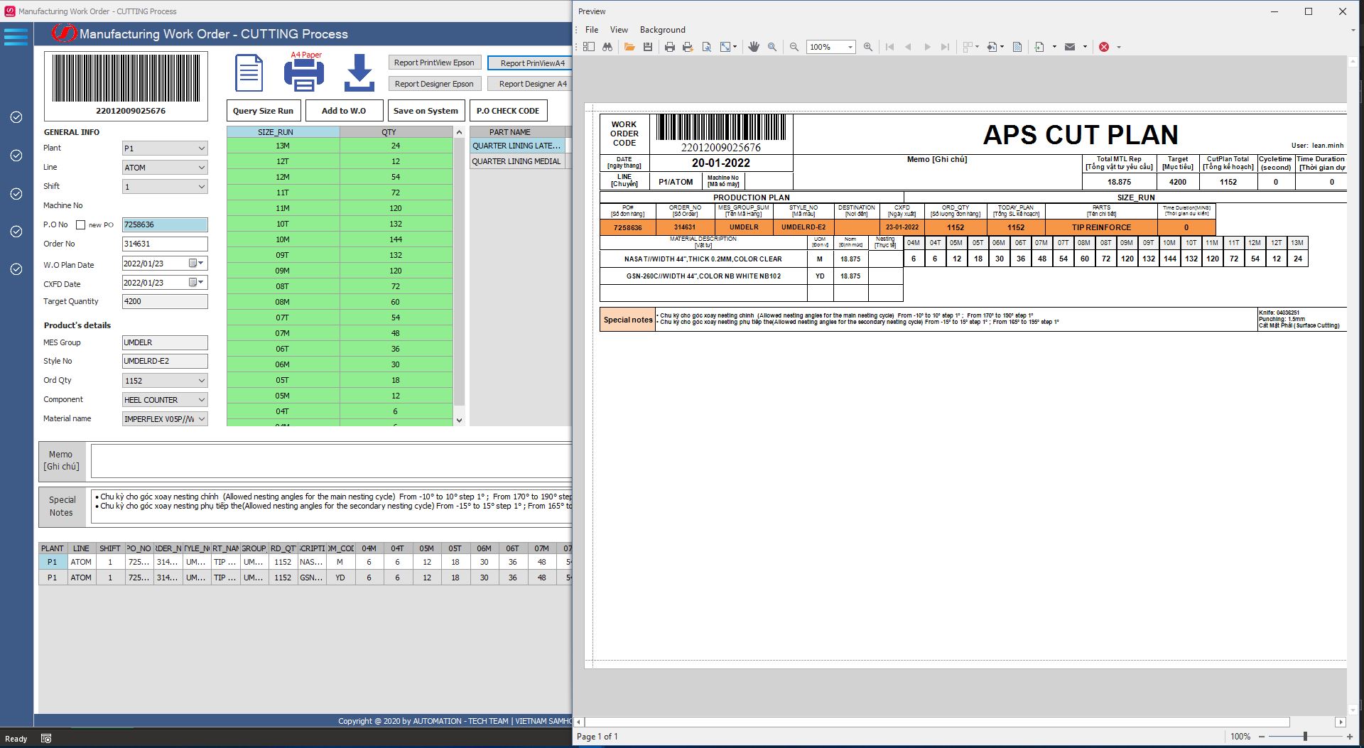The image size is (1364, 748).
Task: Open the Plant dropdown
Action: coord(202,148)
